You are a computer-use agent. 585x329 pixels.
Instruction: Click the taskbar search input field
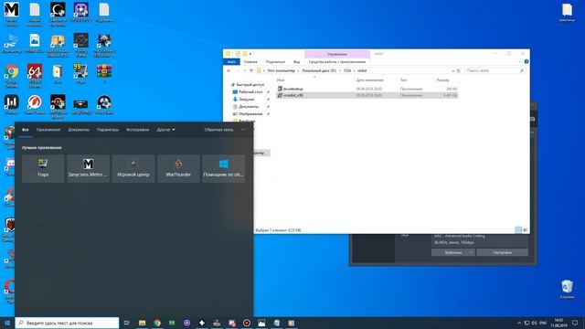(67, 323)
